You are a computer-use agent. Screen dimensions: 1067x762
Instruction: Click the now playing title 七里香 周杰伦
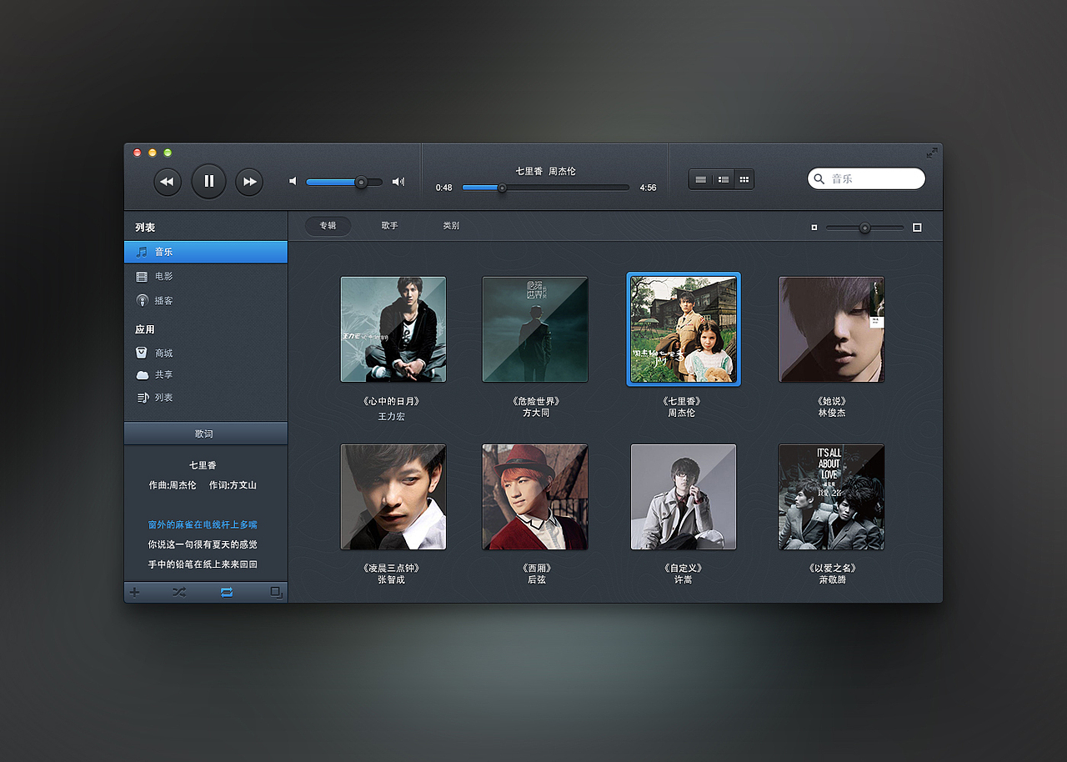545,171
